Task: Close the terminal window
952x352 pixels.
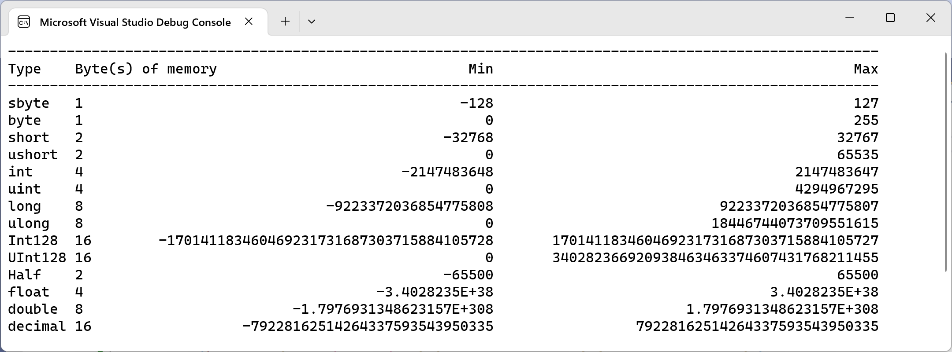Action: [931, 18]
